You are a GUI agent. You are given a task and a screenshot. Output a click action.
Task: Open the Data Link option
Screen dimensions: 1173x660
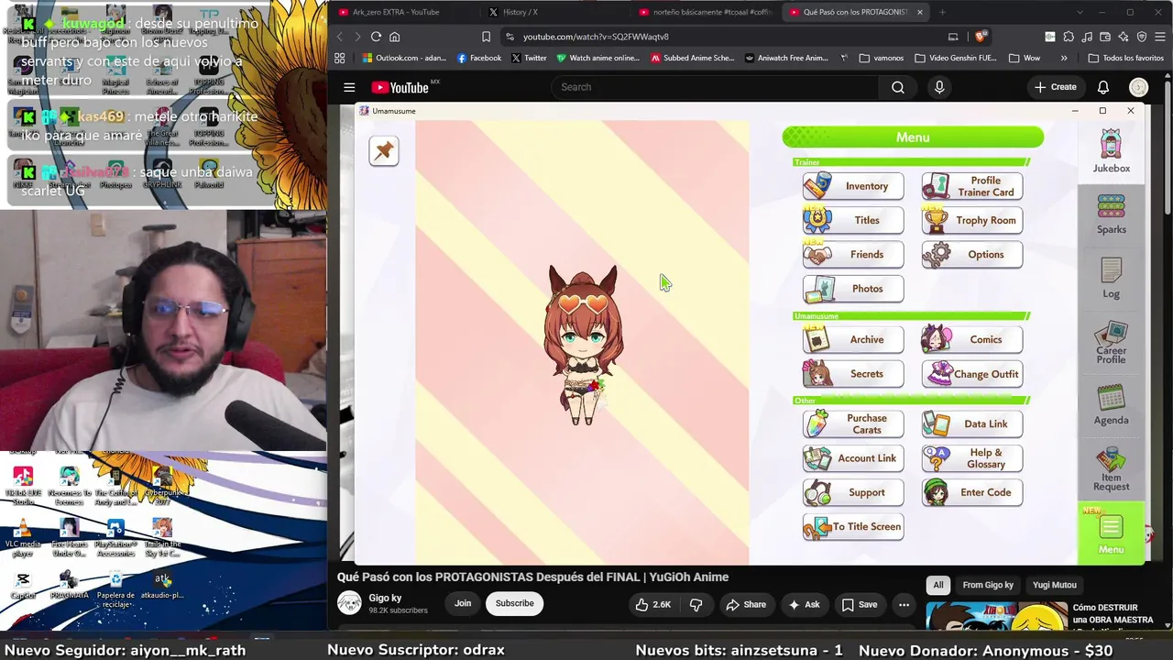coord(972,423)
